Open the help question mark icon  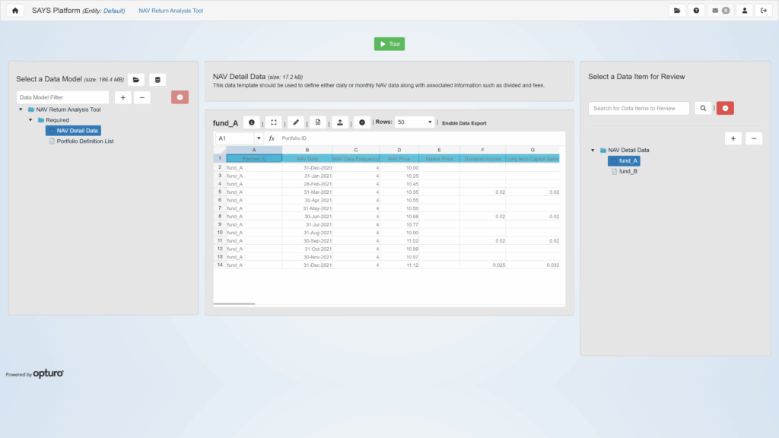(696, 11)
